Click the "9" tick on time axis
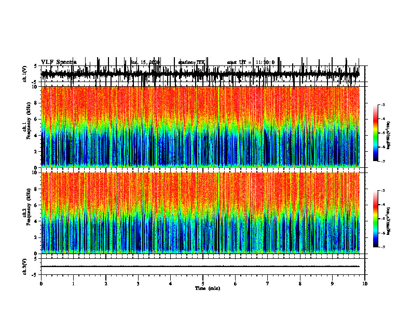 click(x=332, y=284)
